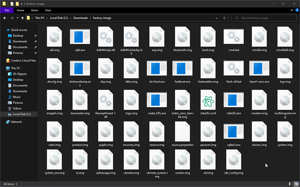Screen dimensions: 300x187
Task: Switch to details view layout icon
Action: point(291,184)
